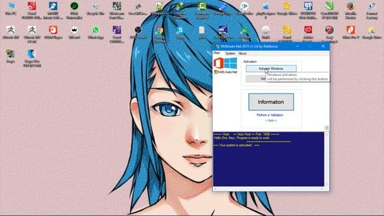
Task: Open the About tab in KMSAuto
Action: [242, 53]
